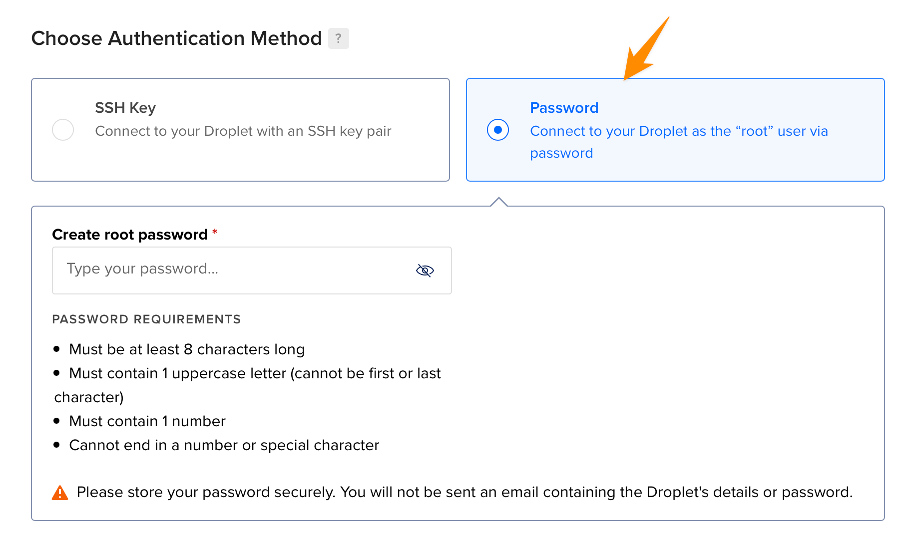Click the Must contain 1 number requirement
This screenshot has height=535, width=906.
click(x=147, y=421)
